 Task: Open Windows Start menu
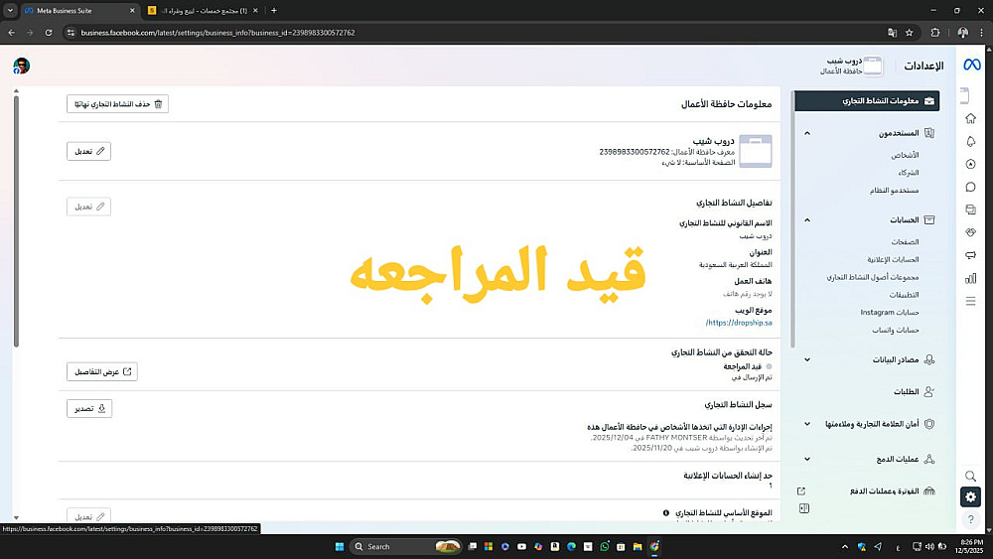click(340, 546)
